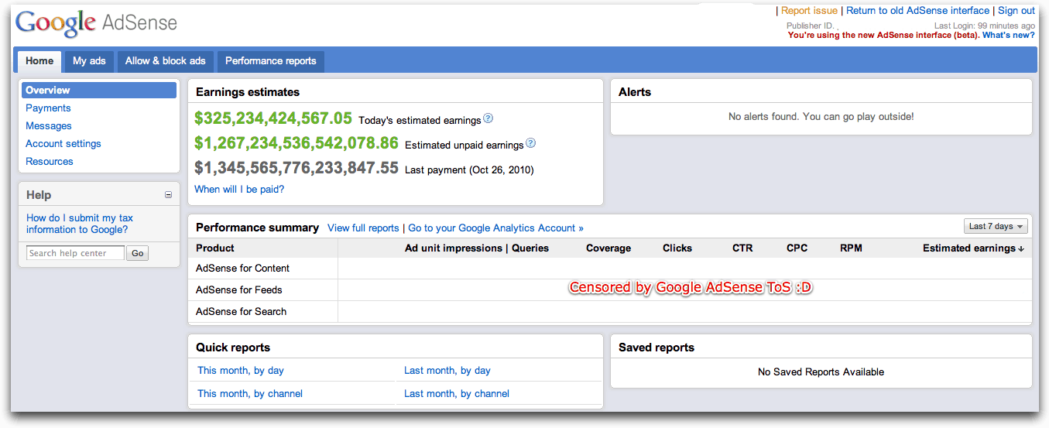Click the RPM column header
The image size is (1049, 428).
pos(851,248)
